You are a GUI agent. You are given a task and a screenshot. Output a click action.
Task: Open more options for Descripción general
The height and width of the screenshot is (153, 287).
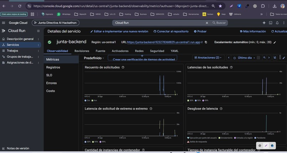click(x=38, y=39)
